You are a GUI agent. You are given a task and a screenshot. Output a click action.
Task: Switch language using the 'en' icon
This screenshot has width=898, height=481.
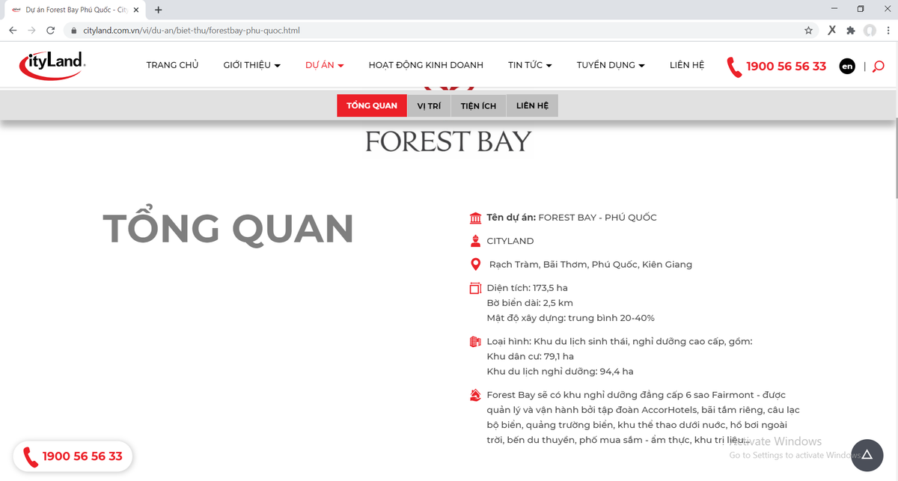[x=846, y=66]
